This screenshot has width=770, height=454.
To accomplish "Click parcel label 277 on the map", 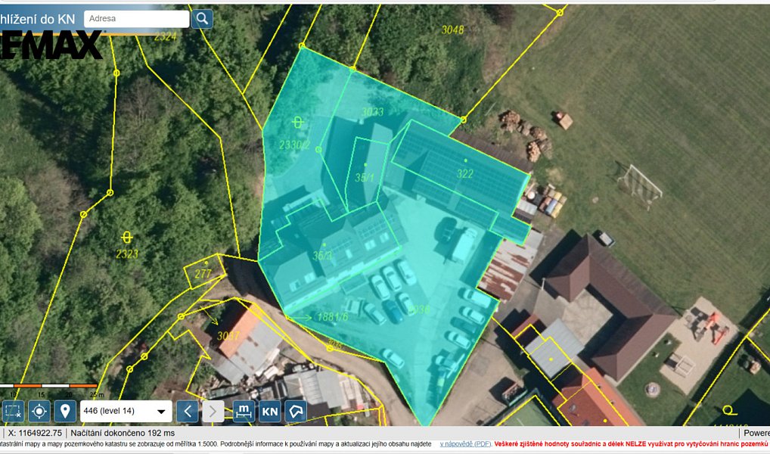I will click(x=203, y=274).
